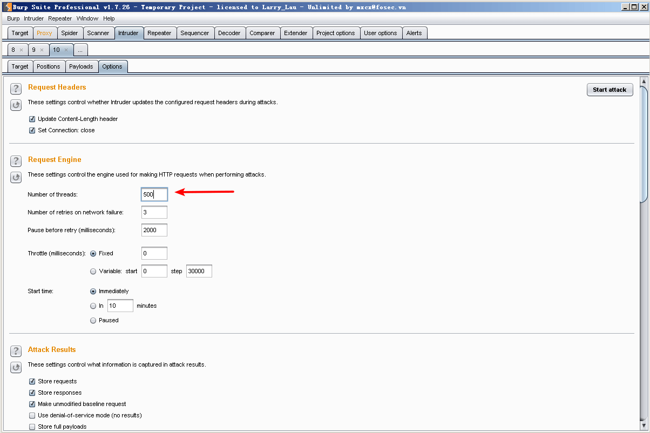Screen dimensions: 650x433
Task: Open help for Request Engine section
Action: (16, 161)
